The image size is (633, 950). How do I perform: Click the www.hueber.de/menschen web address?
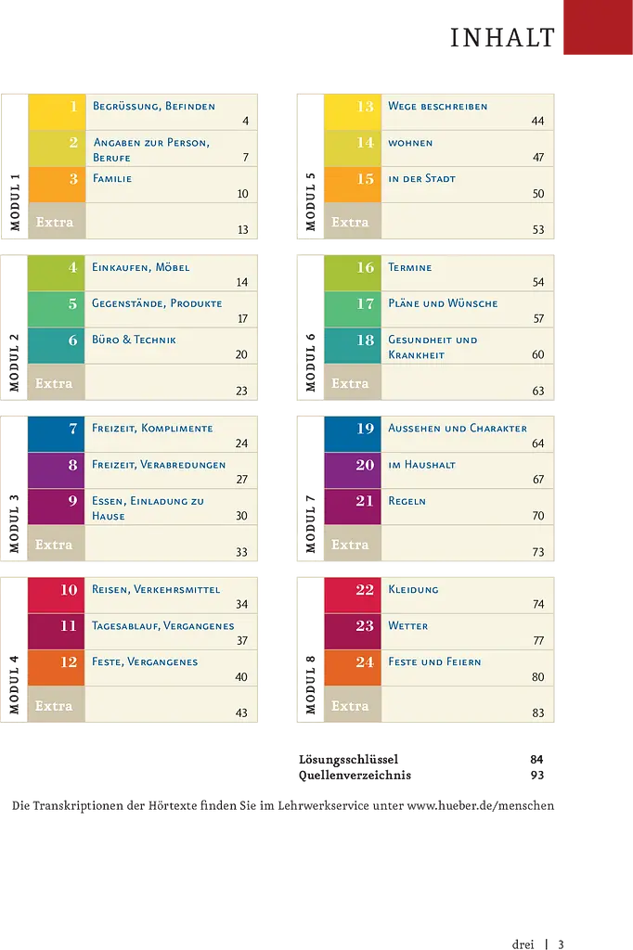click(x=480, y=806)
